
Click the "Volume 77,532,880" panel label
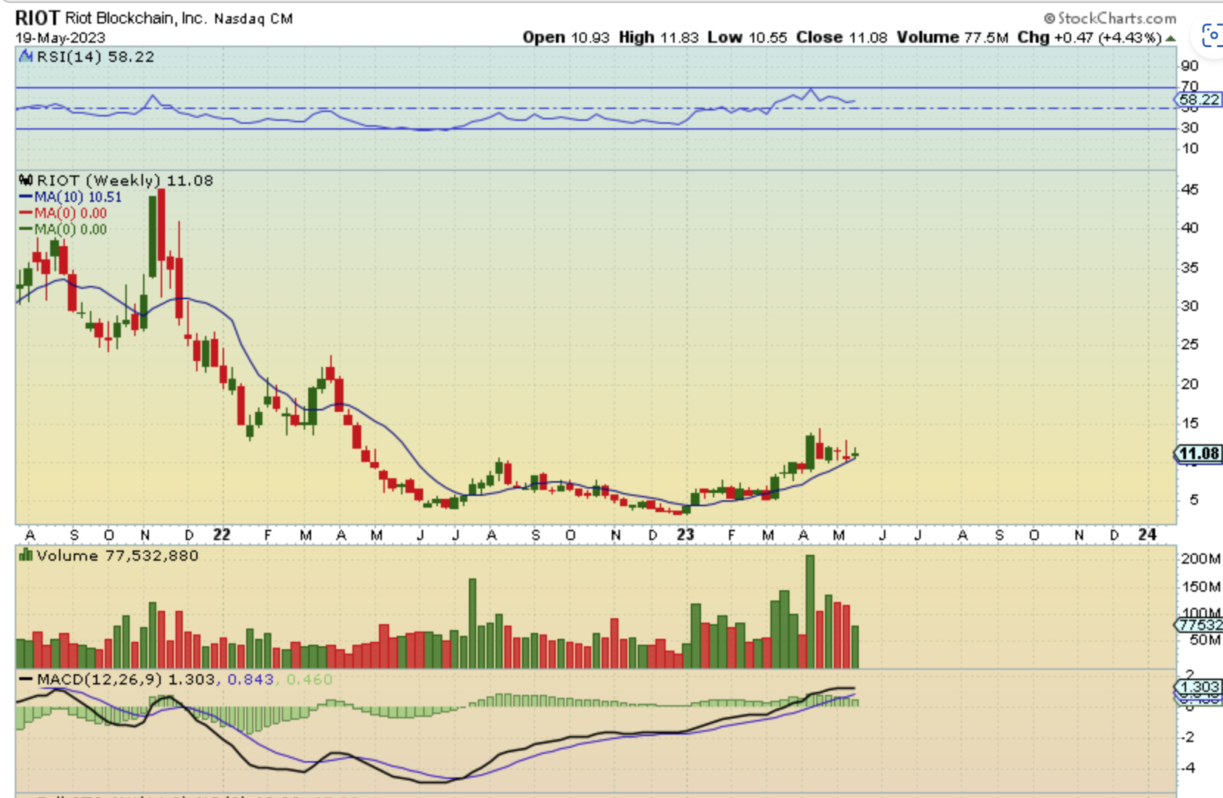[117, 556]
